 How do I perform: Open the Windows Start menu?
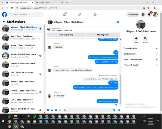(3, 121)
